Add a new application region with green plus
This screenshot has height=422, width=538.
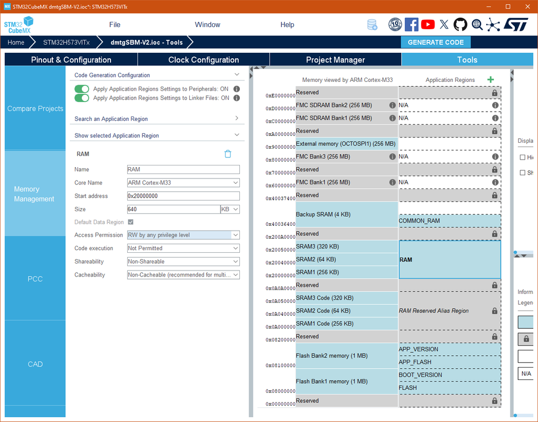491,80
